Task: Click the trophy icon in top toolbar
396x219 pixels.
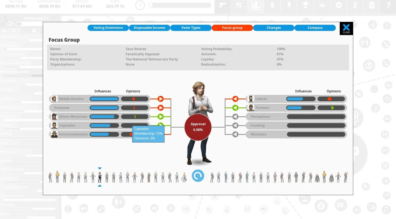Action: [x=305, y=5]
